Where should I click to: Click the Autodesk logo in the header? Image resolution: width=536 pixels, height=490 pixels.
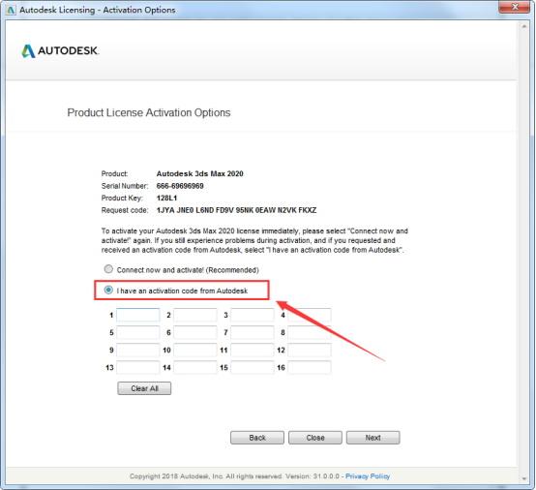point(60,51)
